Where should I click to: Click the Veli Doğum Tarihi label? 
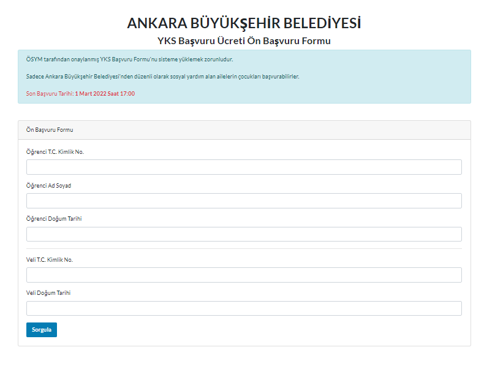(x=48, y=293)
